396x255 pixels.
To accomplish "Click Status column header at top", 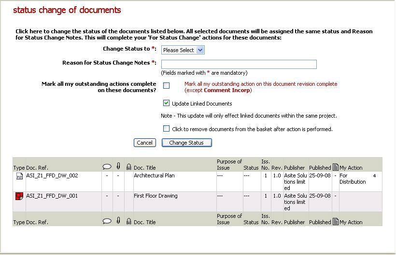I will pos(251,168).
